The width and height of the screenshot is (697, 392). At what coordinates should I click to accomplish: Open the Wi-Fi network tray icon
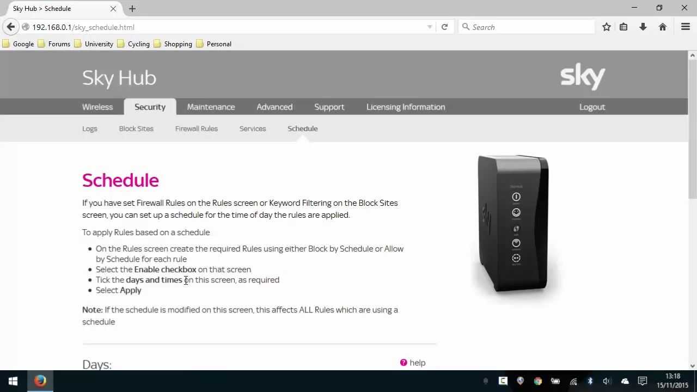click(573, 381)
